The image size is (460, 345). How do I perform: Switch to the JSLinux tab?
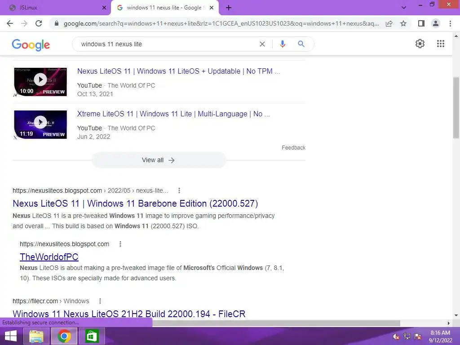pyautogui.click(x=56, y=8)
